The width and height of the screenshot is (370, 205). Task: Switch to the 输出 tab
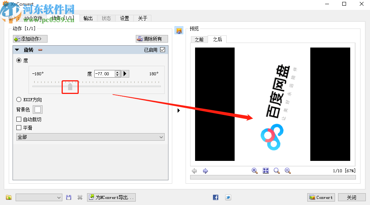pyautogui.click(x=88, y=18)
